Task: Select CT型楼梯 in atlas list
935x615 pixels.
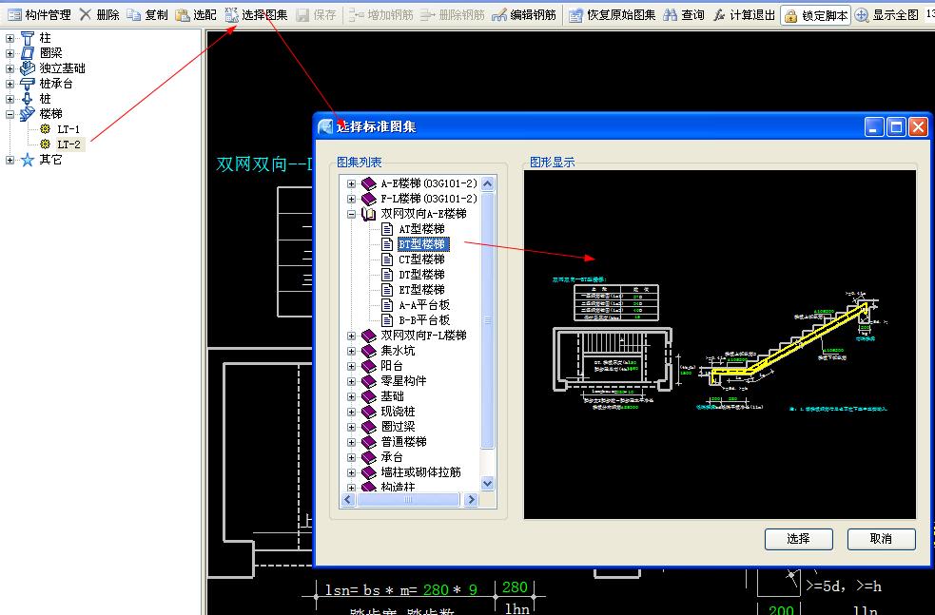Action: tap(421, 259)
